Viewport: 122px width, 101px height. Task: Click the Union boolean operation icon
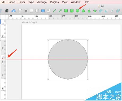click(101, 11)
